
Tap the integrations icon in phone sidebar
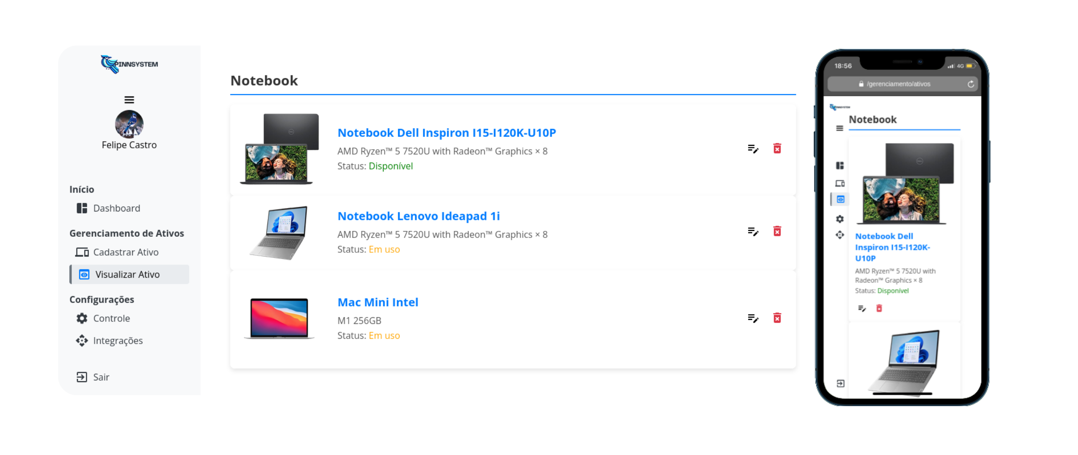(839, 235)
